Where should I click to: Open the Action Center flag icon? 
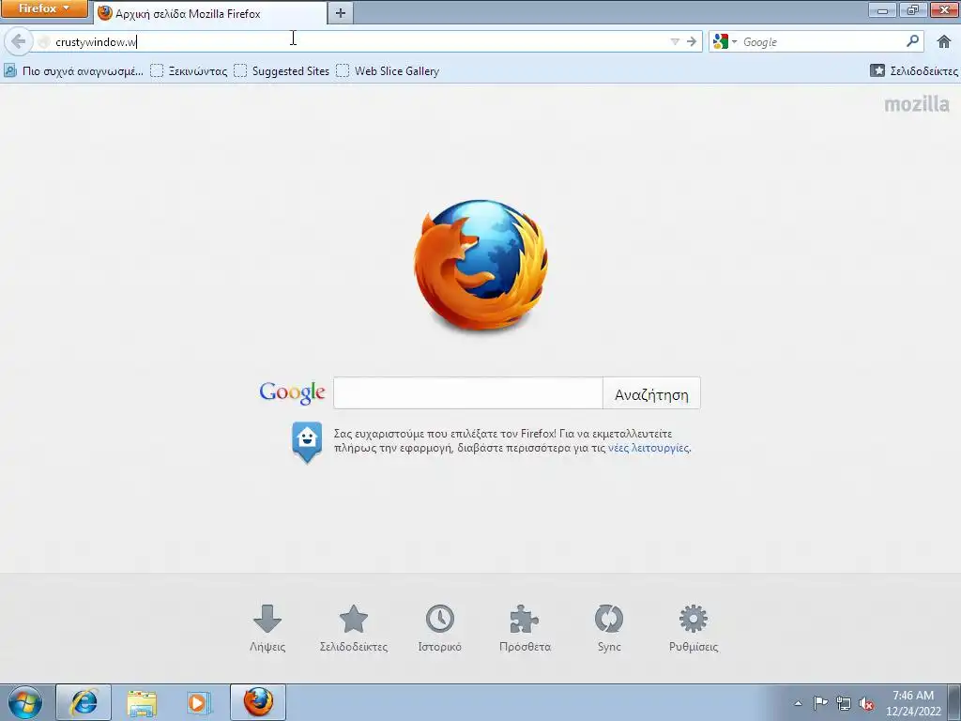click(820, 703)
